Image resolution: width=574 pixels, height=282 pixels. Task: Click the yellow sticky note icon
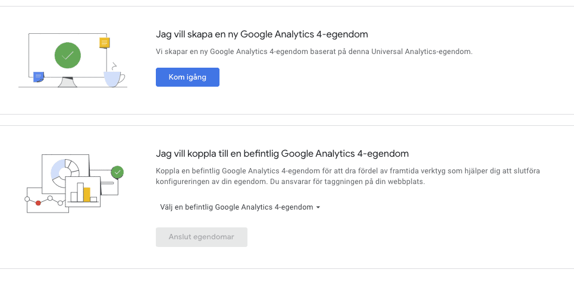105,43
